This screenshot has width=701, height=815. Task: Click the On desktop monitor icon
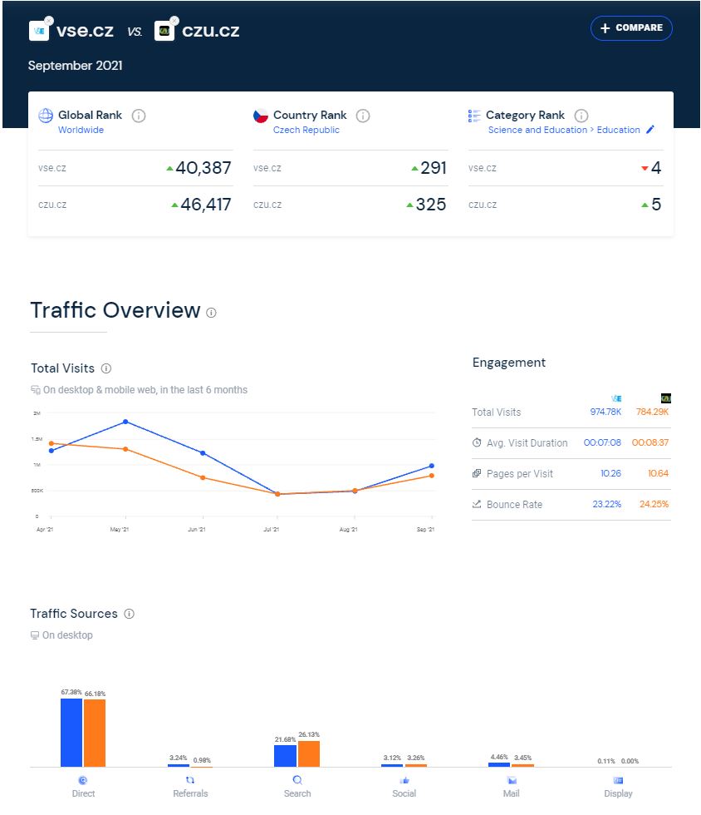(35, 635)
